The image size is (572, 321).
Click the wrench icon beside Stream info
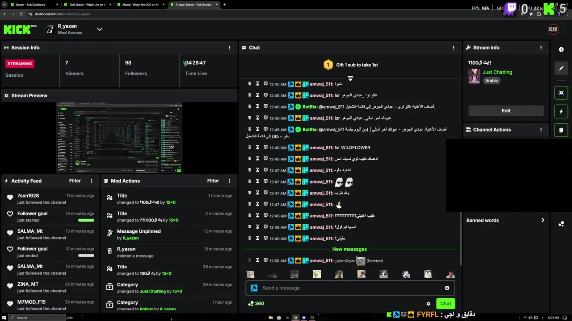coord(468,48)
